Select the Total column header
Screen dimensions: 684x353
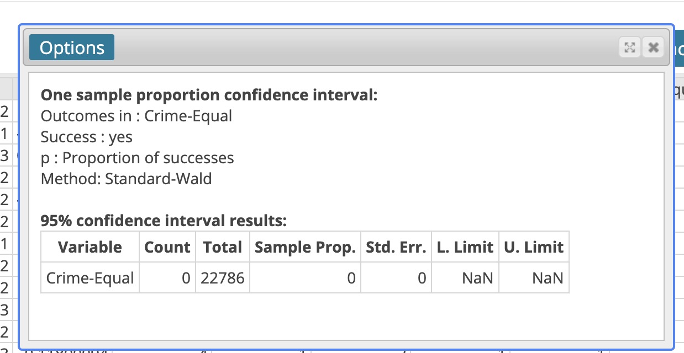coord(222,247)
